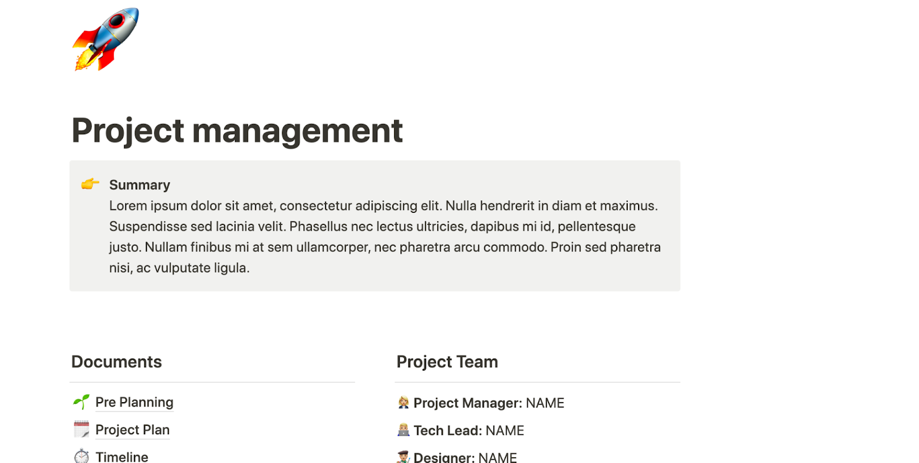Click the bold Project Manager label
The image size is (919, 463).
click(468, 403)
